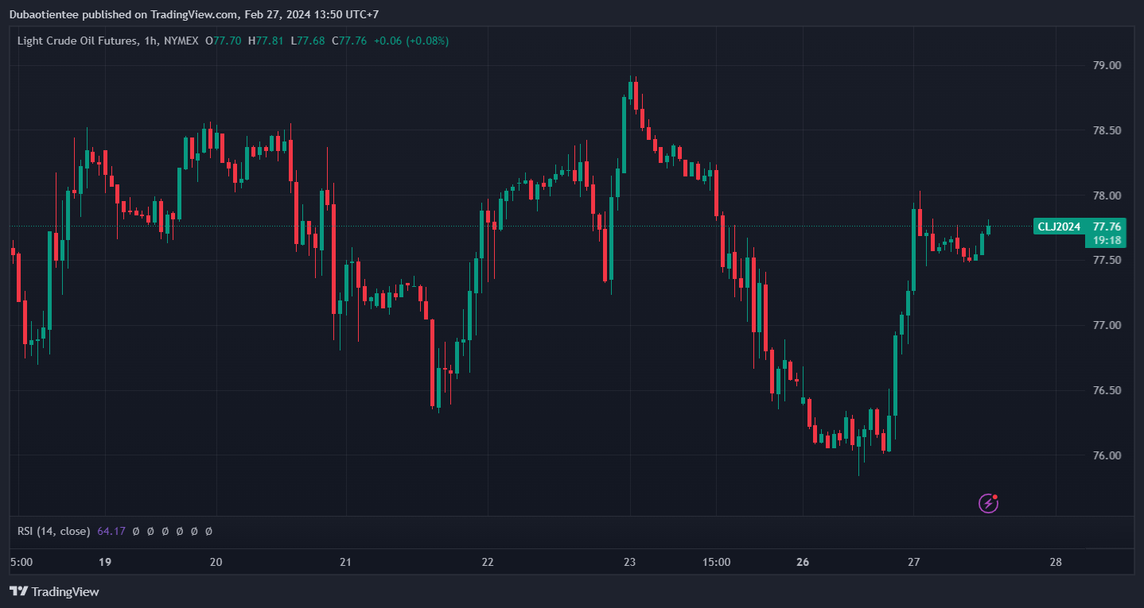Click the 76.50 price axis label

(x=1107, y=391)
